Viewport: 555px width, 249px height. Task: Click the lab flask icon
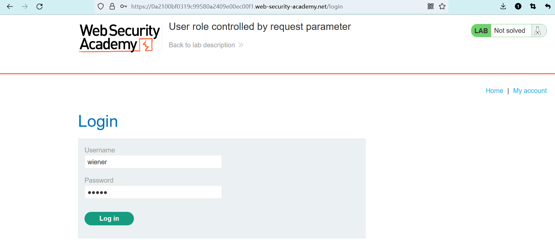click(x=538, y=31)
